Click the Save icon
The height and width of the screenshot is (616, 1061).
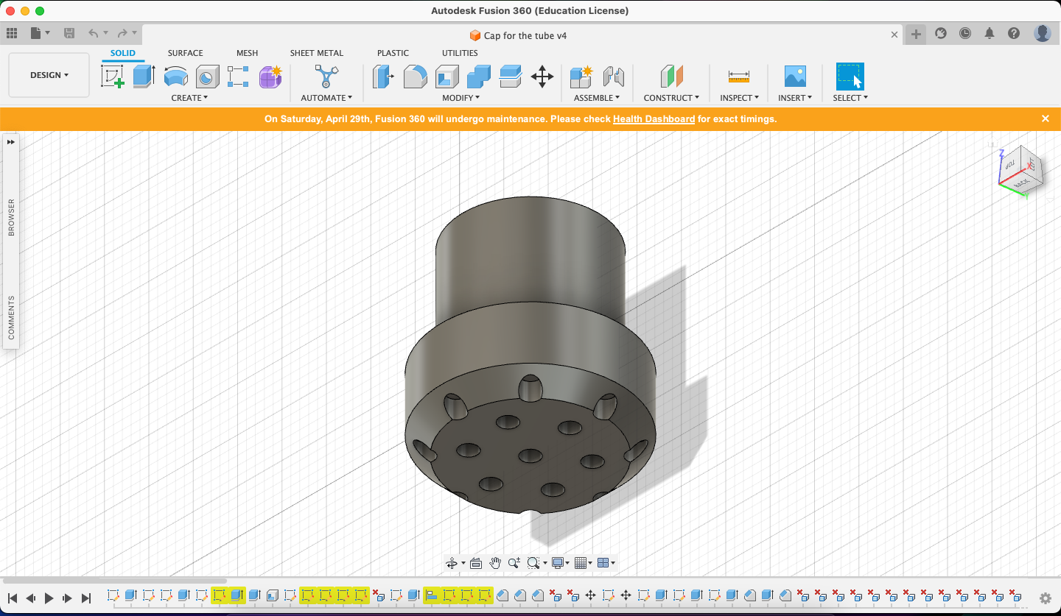pyautogui.click(x=69, y=33)
